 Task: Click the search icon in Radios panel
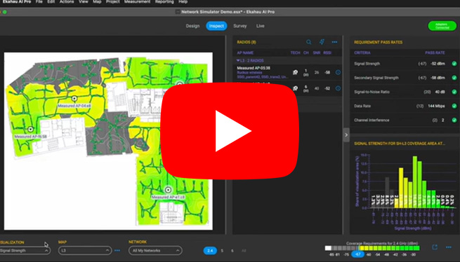[308, 42]
